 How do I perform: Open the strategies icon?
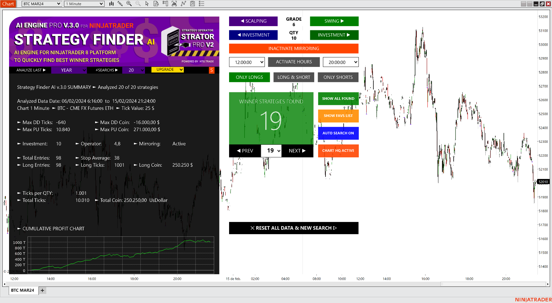point(193,4)
